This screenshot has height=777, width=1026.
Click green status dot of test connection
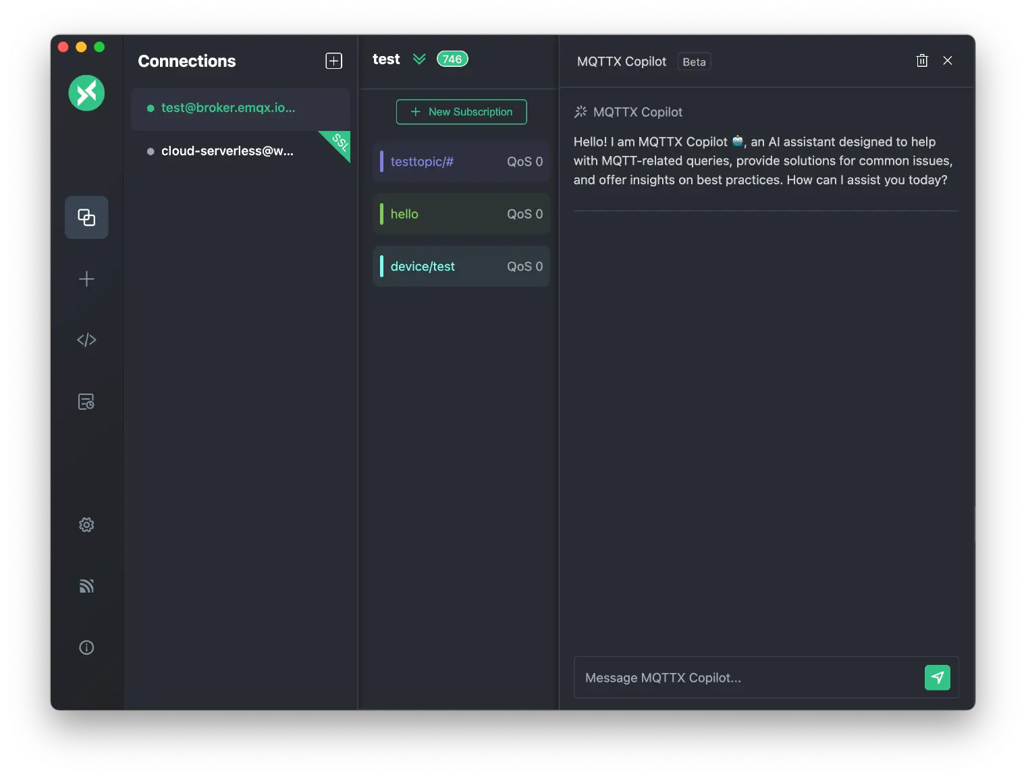151,108
